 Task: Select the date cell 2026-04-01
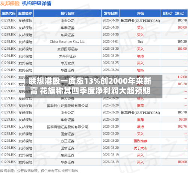[111, 41]
